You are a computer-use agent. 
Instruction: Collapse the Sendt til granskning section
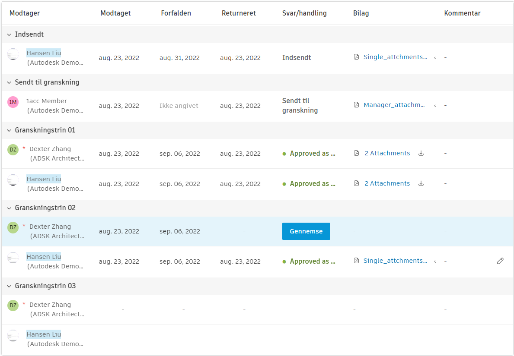(9, 82)
